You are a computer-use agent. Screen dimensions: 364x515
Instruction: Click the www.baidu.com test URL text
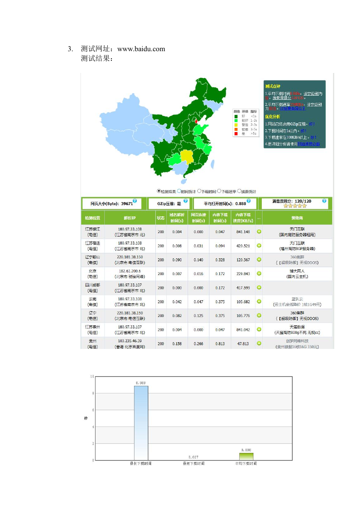pyautogui.click(x=141, y=49)
